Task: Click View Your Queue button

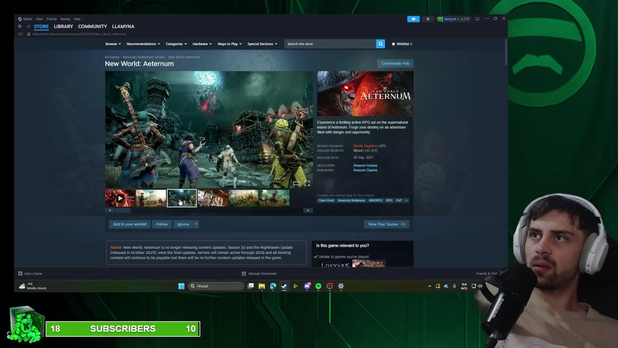Action: pyautogui.click(x=387, y=224)
